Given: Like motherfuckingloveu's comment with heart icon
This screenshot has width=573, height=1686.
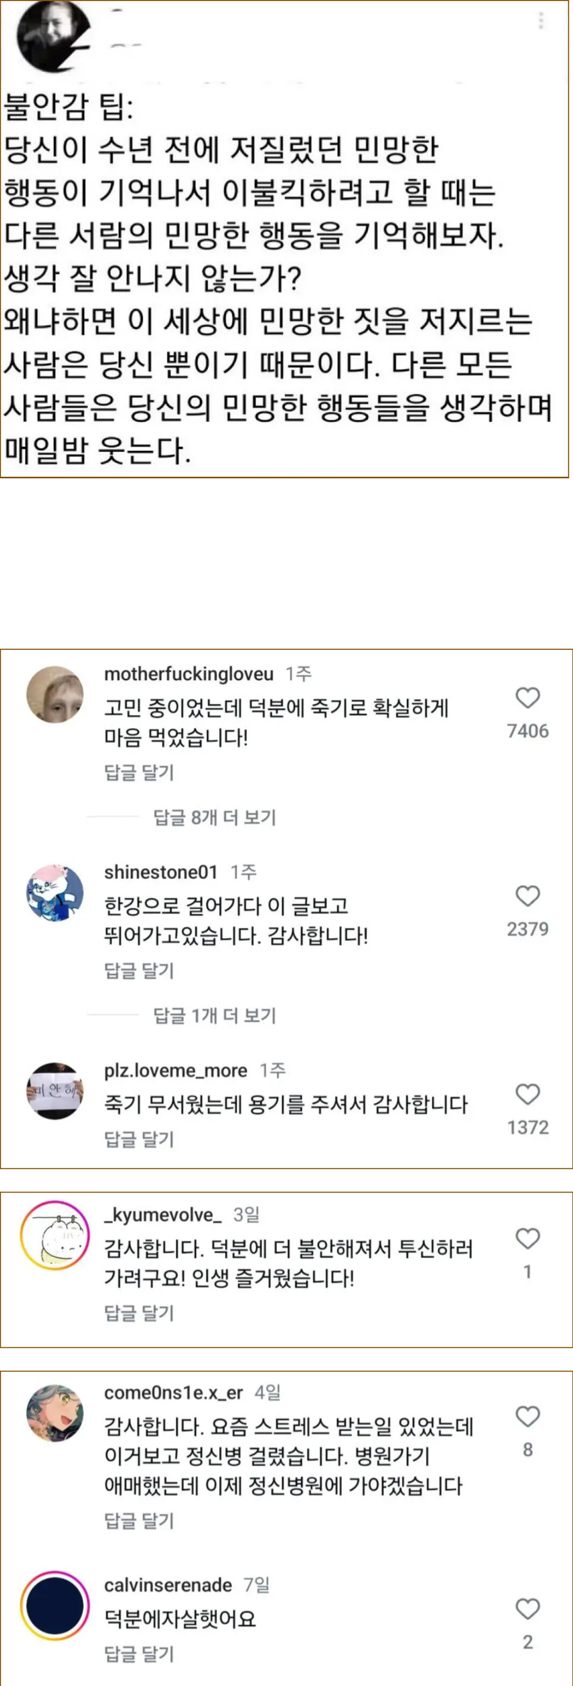Looking at the screenshot, I should 527,698.
